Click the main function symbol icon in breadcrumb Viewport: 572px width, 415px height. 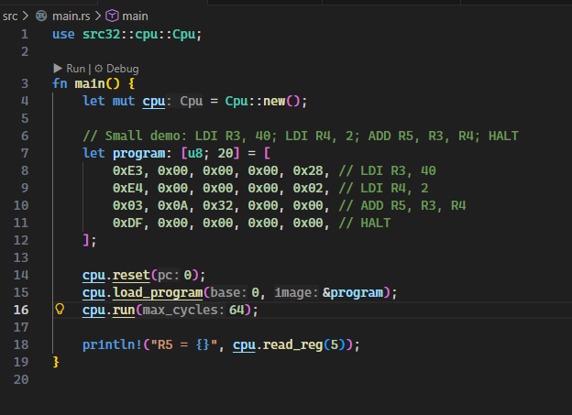coord(112,16)
